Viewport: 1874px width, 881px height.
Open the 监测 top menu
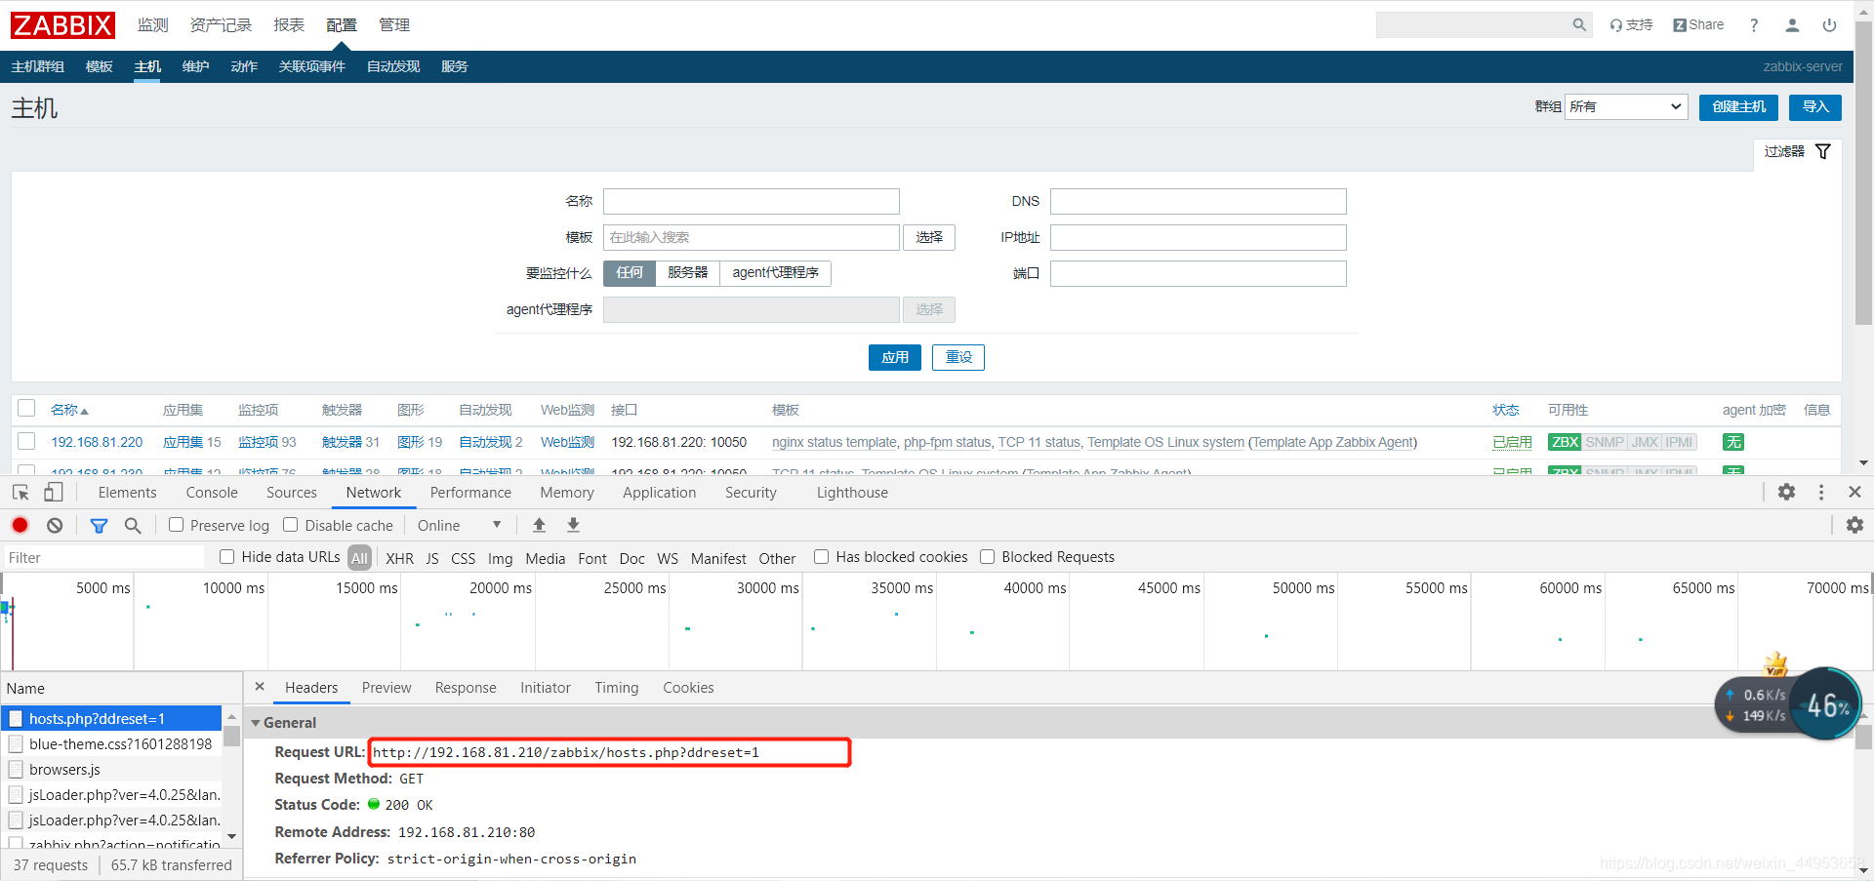click(x=153, y=25)
